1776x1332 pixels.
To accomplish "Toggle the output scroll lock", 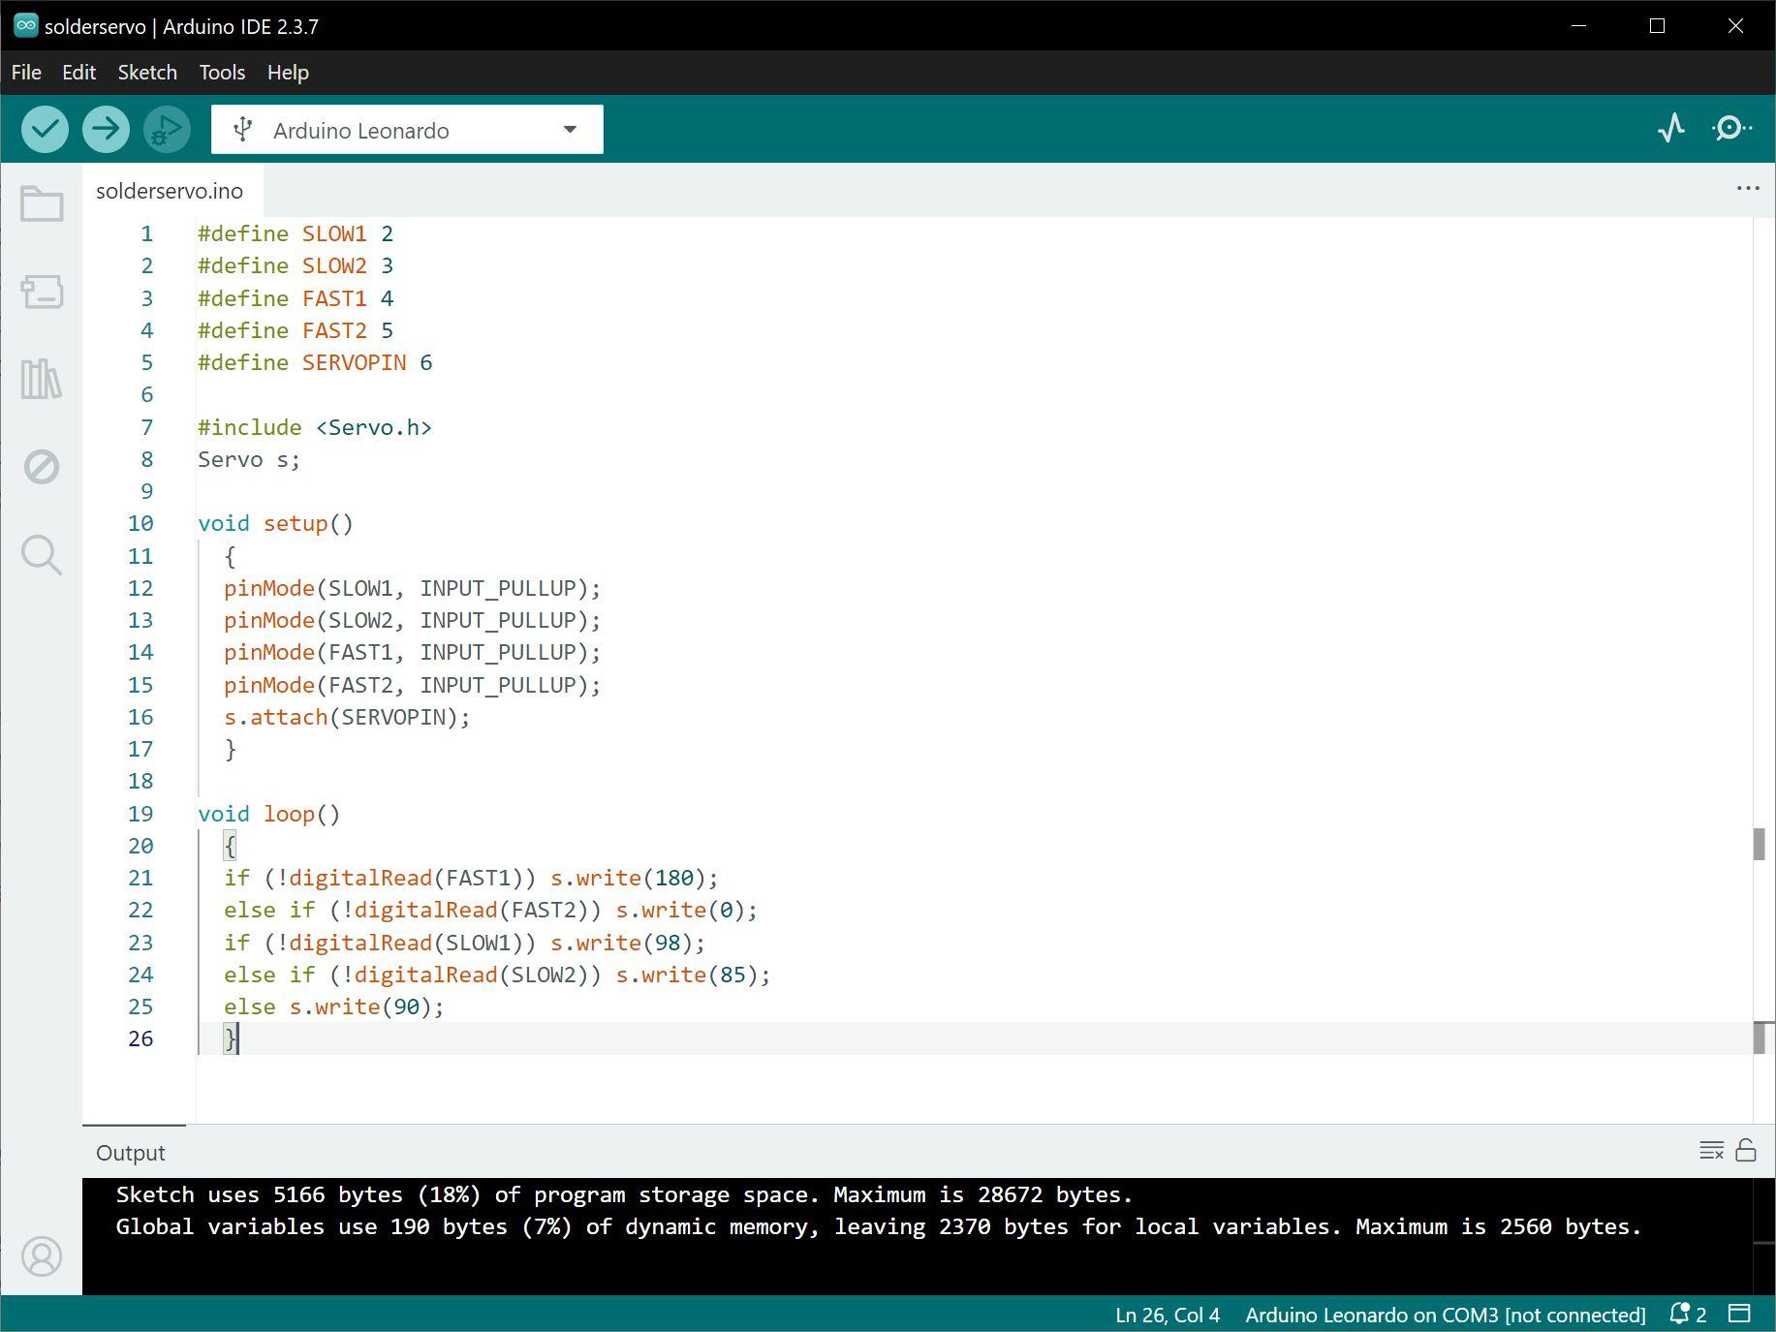I will (1746, 1151).
